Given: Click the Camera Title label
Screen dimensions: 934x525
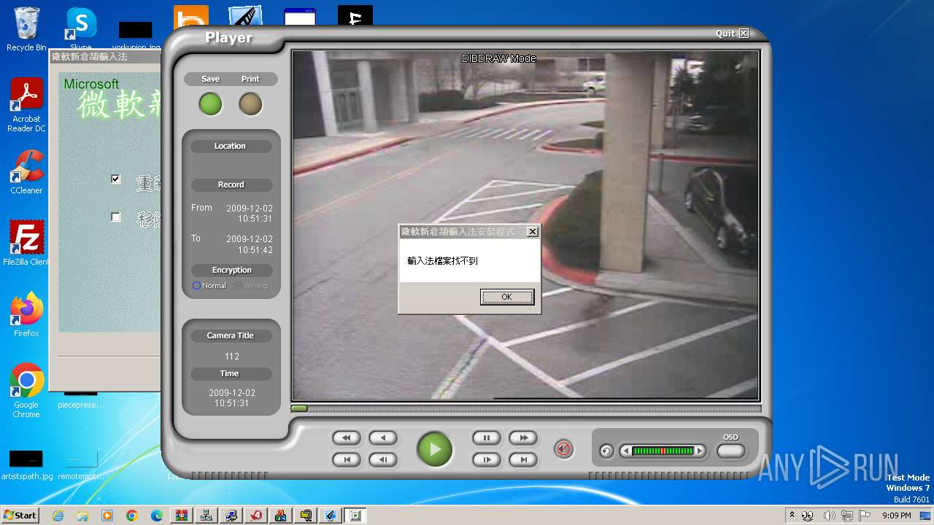Looking at the screenshot, I should [231, 335].
